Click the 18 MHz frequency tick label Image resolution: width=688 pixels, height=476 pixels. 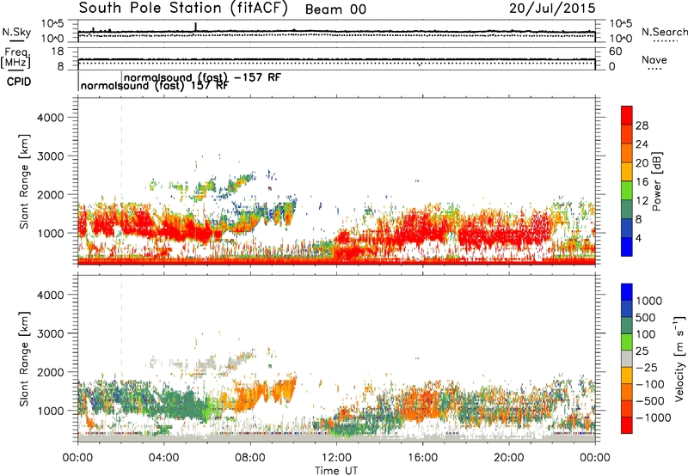coord(57,52)
